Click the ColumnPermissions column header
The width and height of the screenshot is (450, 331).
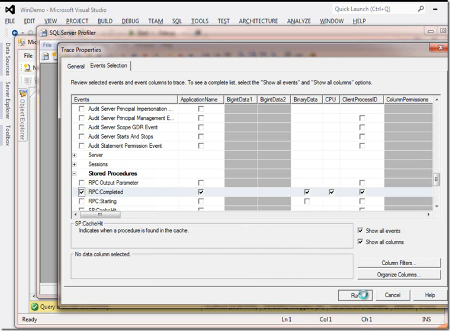click(x=408, y=100)
